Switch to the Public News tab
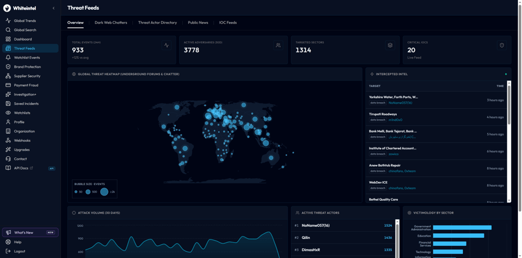This screenshot has width=522, height=258. tap(198, 23)
